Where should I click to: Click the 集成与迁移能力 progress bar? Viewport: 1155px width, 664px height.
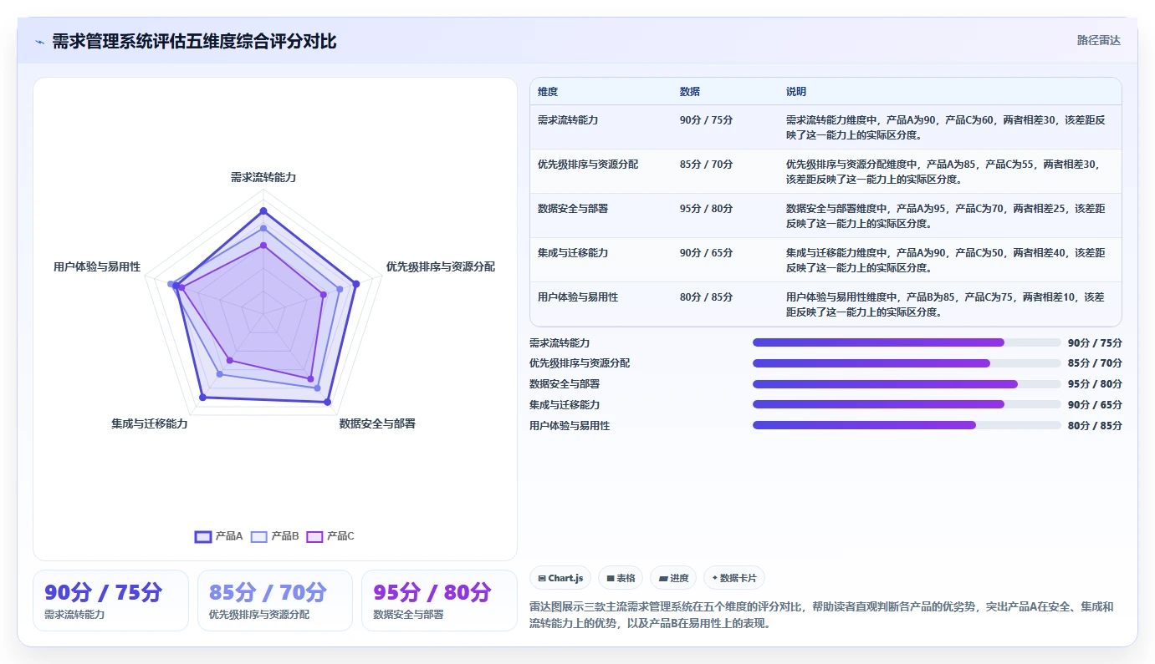pyautogui.click(x=907, y=404)
